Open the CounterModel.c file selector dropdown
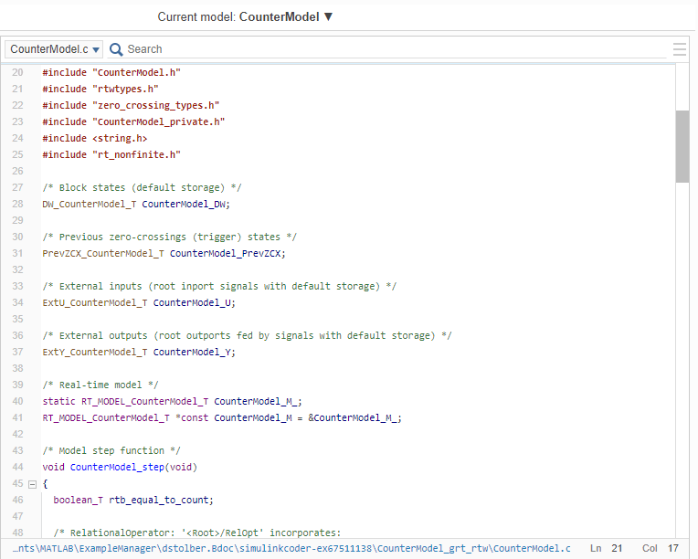Screen dimensions: 698x559 pyautogui.click(x=55, y=49)
